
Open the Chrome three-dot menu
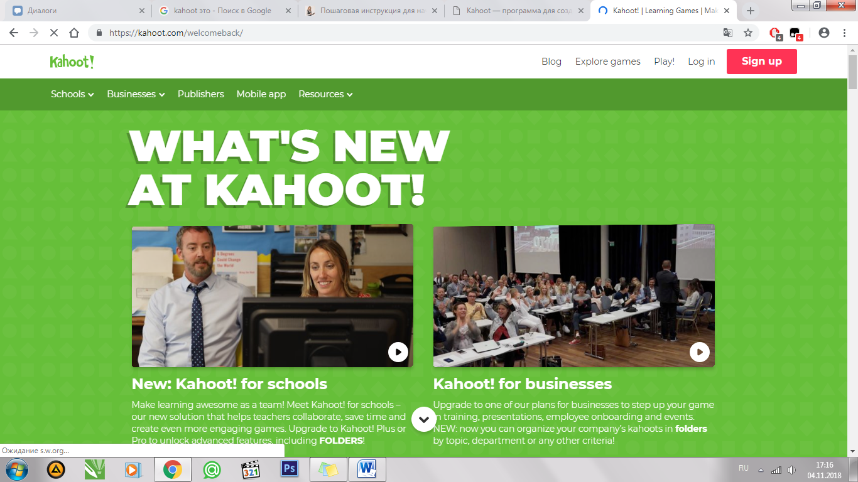844,33
